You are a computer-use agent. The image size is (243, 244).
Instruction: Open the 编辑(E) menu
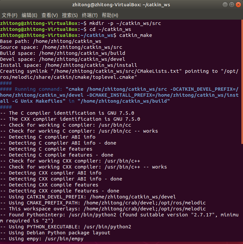pyautogui.click(x=29, y=15)
